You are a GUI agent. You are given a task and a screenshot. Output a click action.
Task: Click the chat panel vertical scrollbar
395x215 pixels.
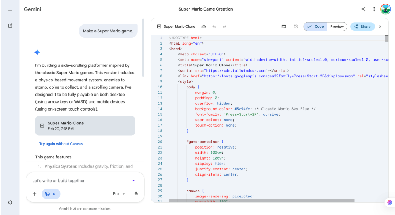[x=143, y=47]
